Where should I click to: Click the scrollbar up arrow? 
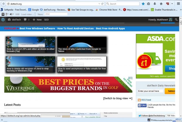click(181, 18)
